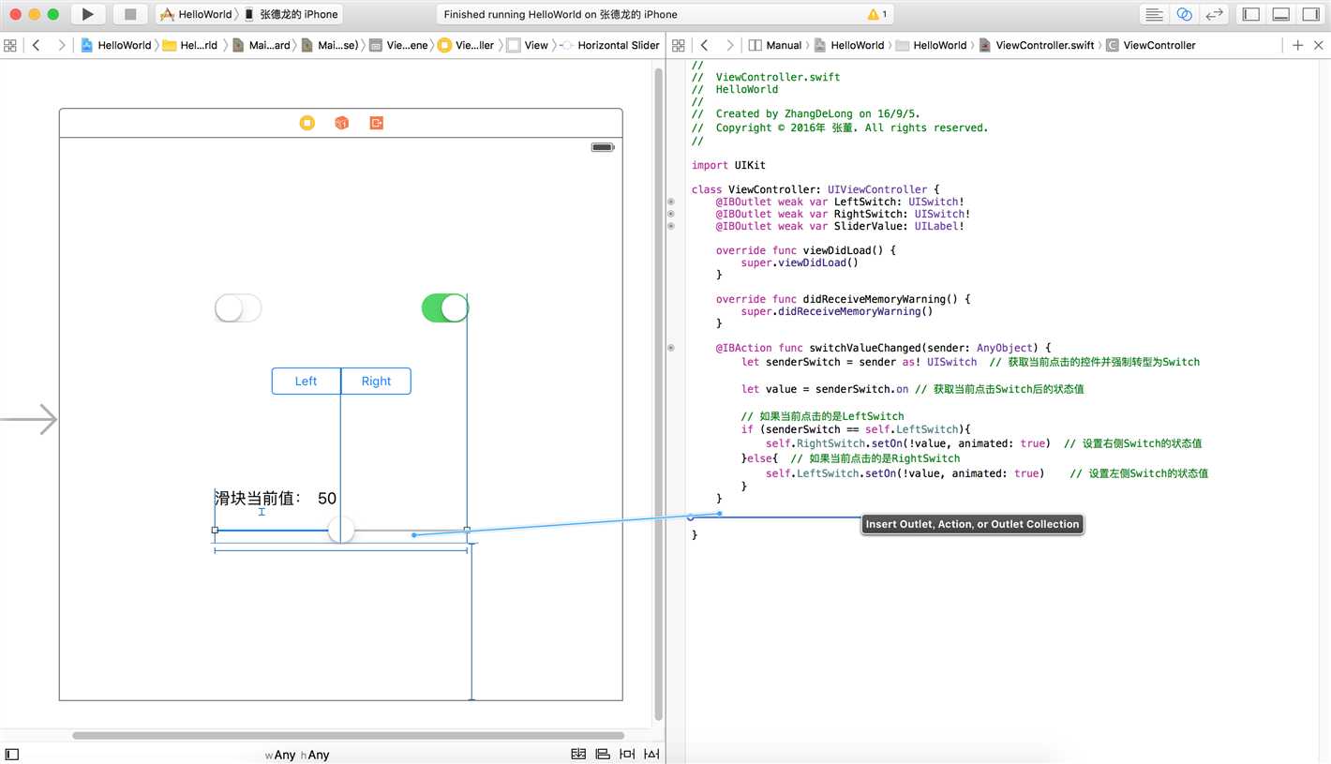Close the assistant editor with the X button
This screenshot has height=764, width=1331.
coord(1319,45)
